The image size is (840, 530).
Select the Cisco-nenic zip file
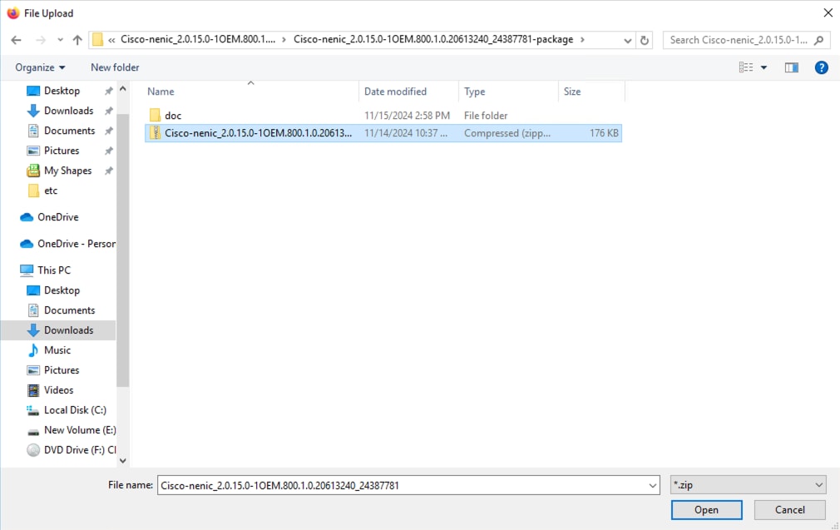tap(383, 133)
